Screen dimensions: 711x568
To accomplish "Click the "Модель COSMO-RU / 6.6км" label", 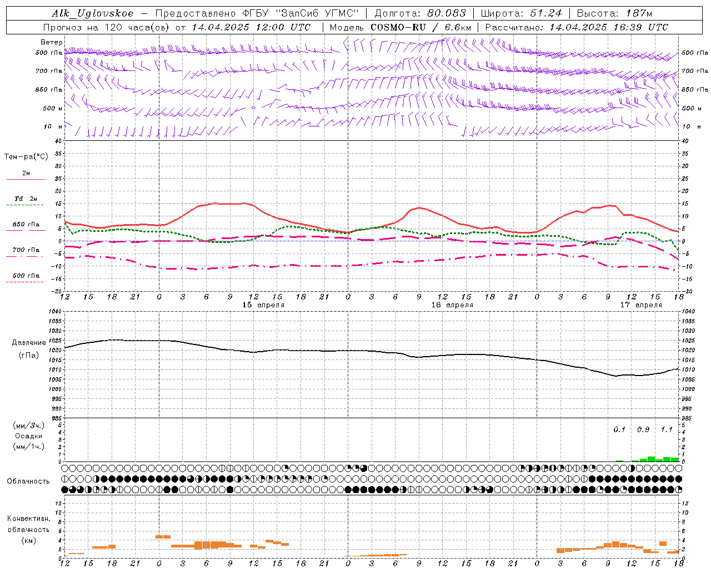I will 400,27.
